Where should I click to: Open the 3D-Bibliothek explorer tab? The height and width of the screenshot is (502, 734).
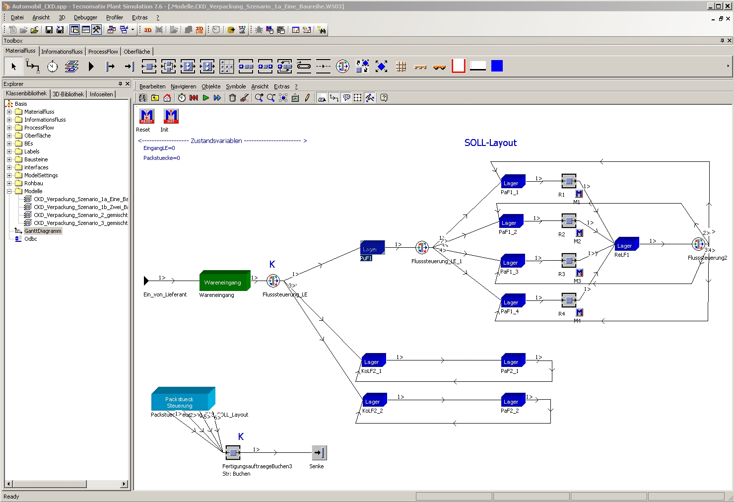[x=68, y=94]
